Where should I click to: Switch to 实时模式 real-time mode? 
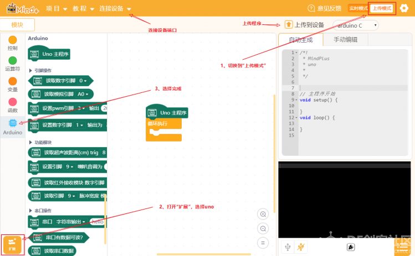pos(358,8)
